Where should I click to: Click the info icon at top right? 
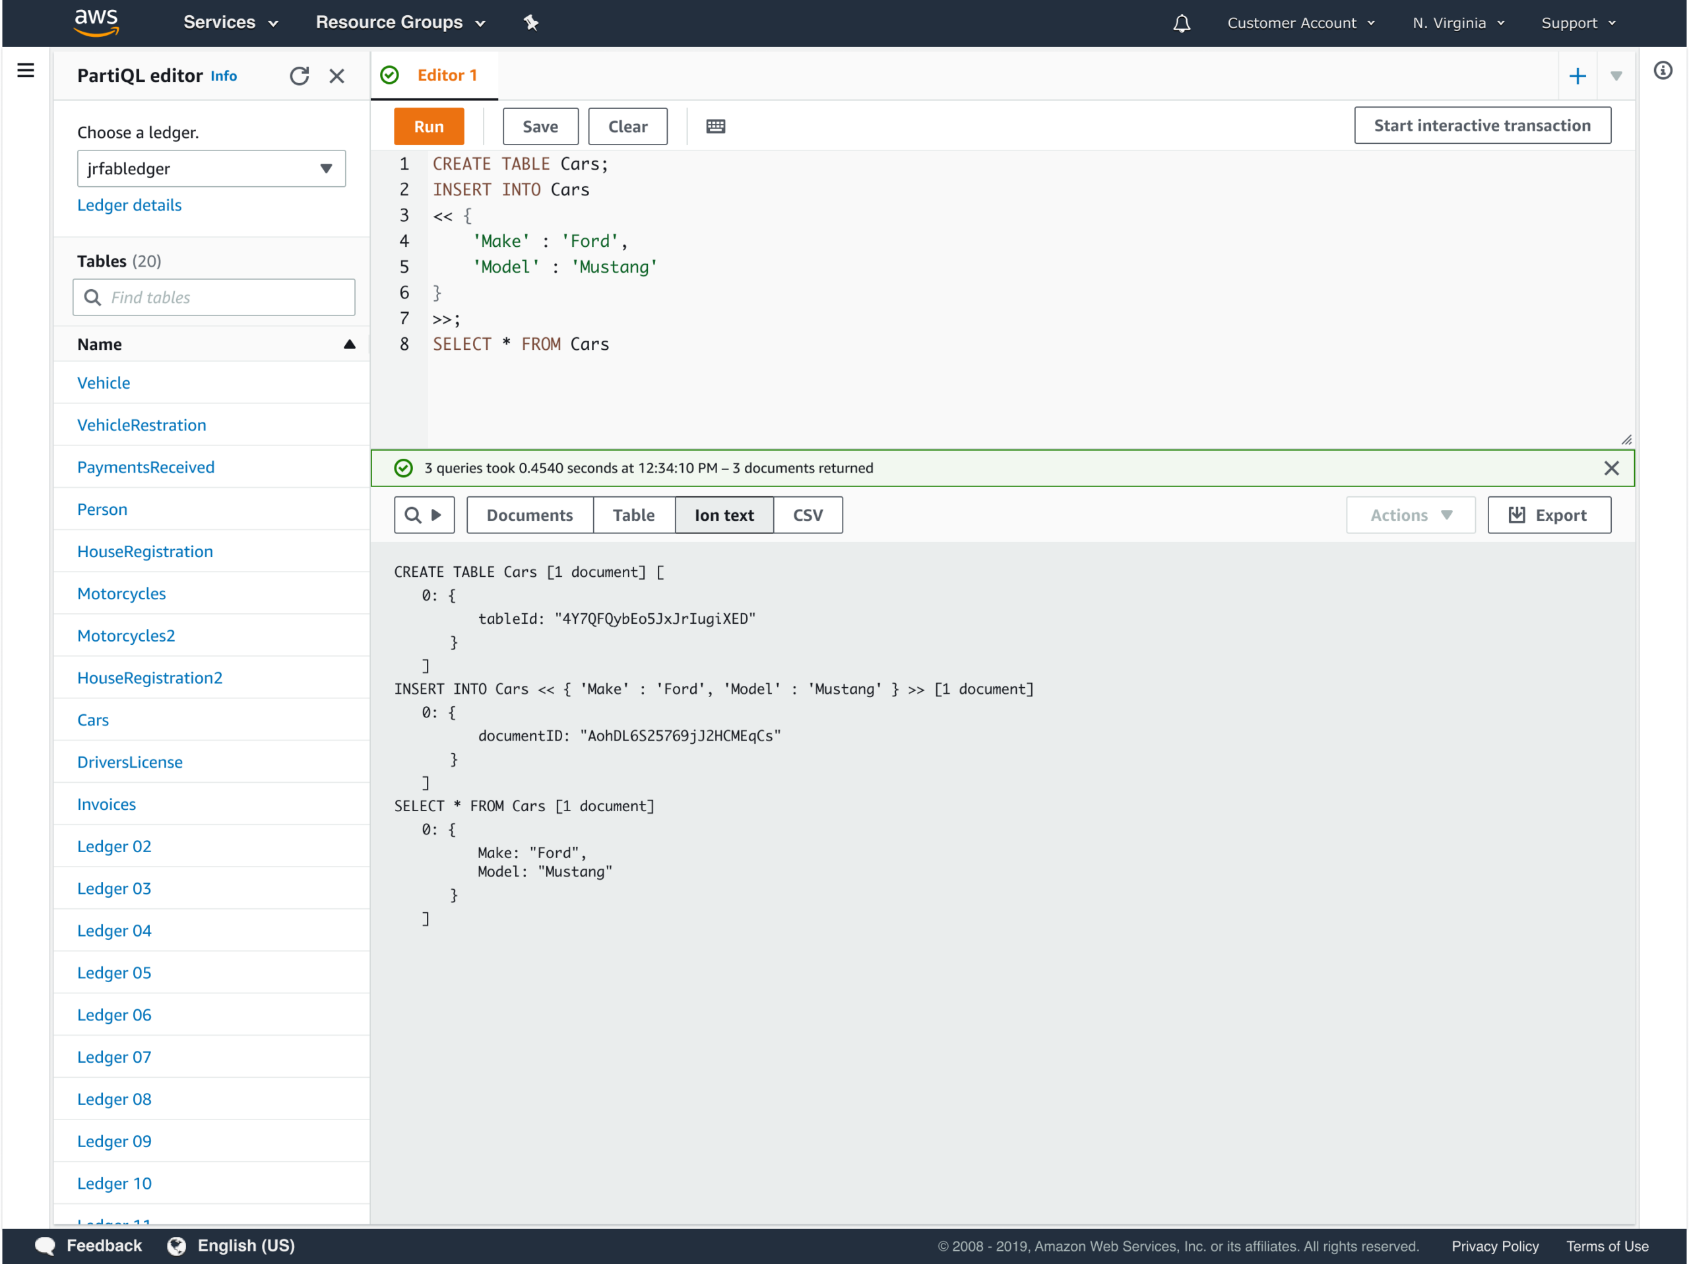tap(1662, 70)
